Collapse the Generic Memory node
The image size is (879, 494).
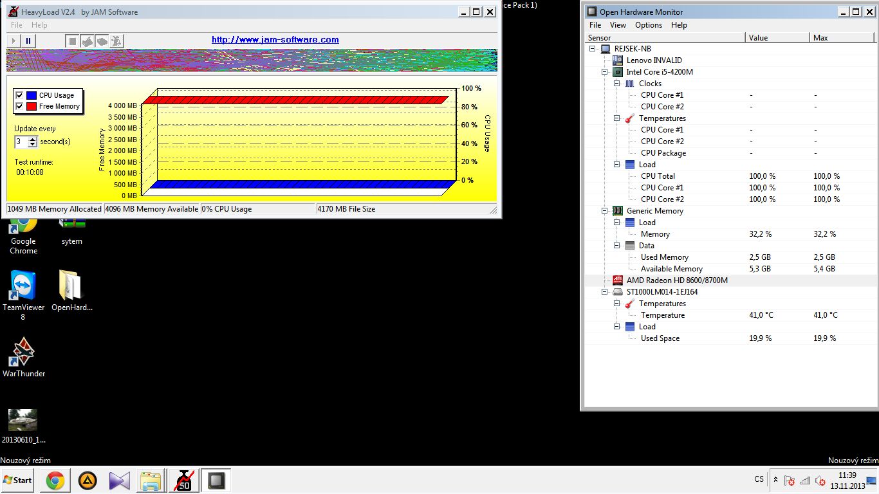[605, 211]
